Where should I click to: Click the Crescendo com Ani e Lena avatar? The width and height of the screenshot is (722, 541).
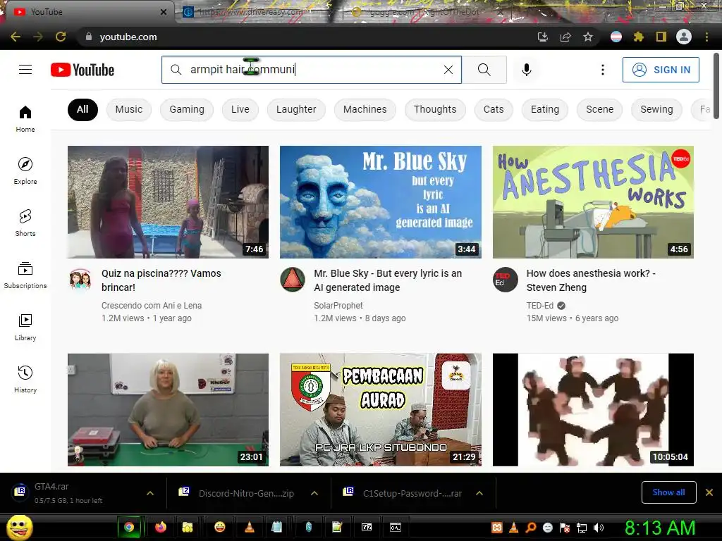80,280
